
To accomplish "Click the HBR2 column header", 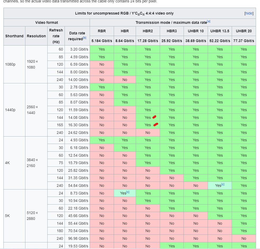I will point(148,31).
